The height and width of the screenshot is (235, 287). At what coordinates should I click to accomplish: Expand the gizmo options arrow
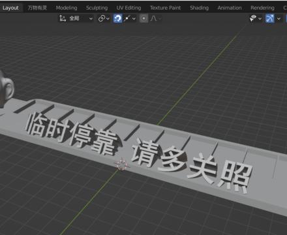pos(279,19)
